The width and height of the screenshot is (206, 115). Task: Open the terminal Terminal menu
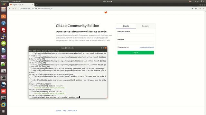[51, 51]
